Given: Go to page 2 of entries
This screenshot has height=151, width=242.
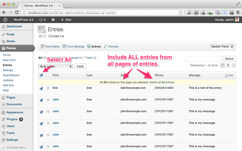Looking at the screenshot, I should coord(228,65).
